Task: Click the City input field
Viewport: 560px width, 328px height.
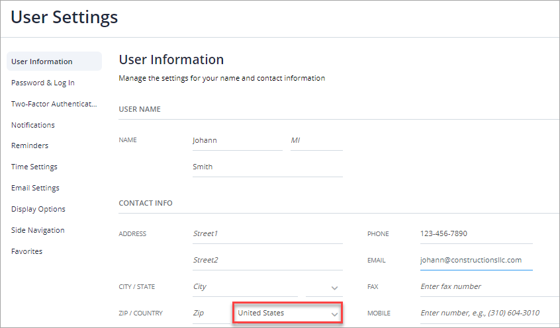Action: click(245, 286)
